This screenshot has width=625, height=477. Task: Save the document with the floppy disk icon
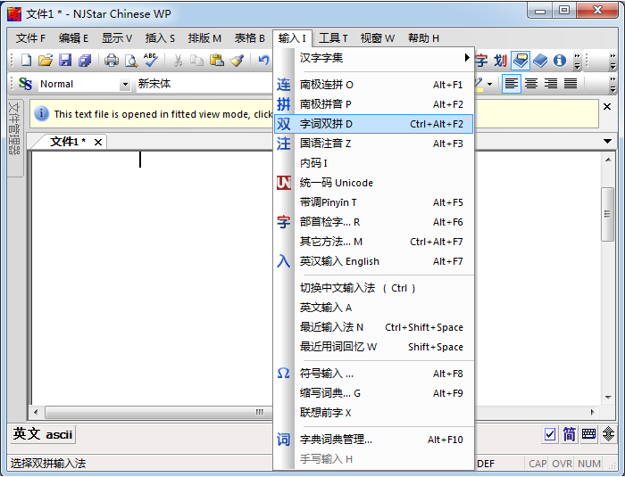click(x=65, y=61)
